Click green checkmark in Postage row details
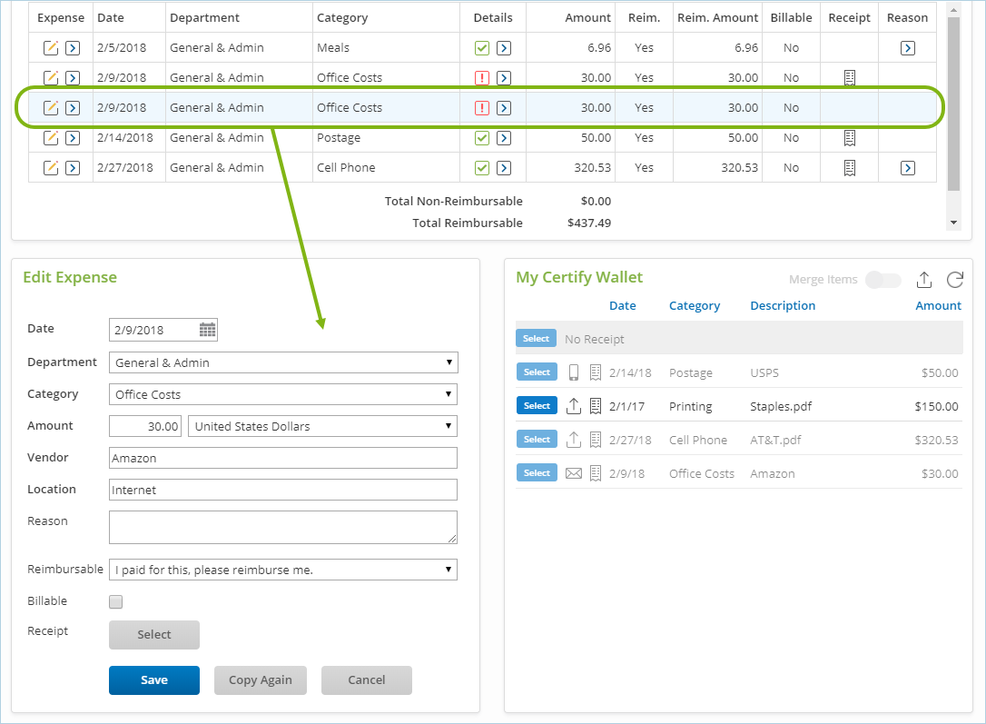Viewport: 986px width, 724px height. click(x=482, y=138)
